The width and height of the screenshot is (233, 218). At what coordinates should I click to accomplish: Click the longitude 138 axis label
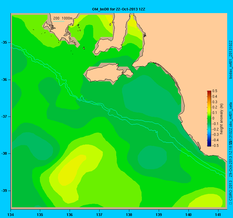129,215
